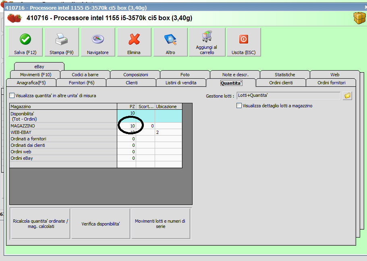Click the Verifica disponibilita' button
Screen dimensions: 367x261
(x=101, y=223)
